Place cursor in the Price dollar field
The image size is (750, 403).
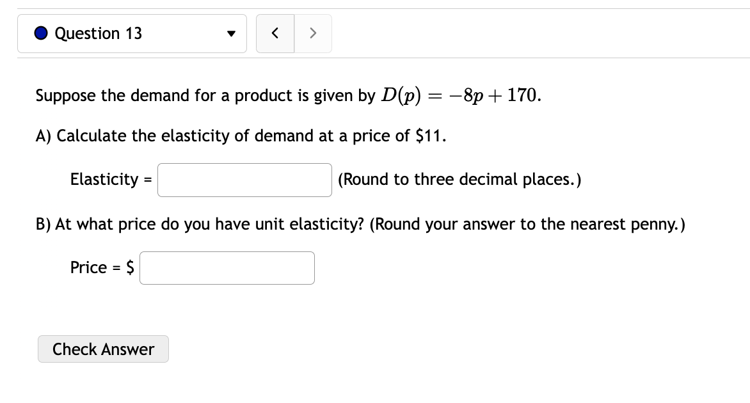point(227,268)
